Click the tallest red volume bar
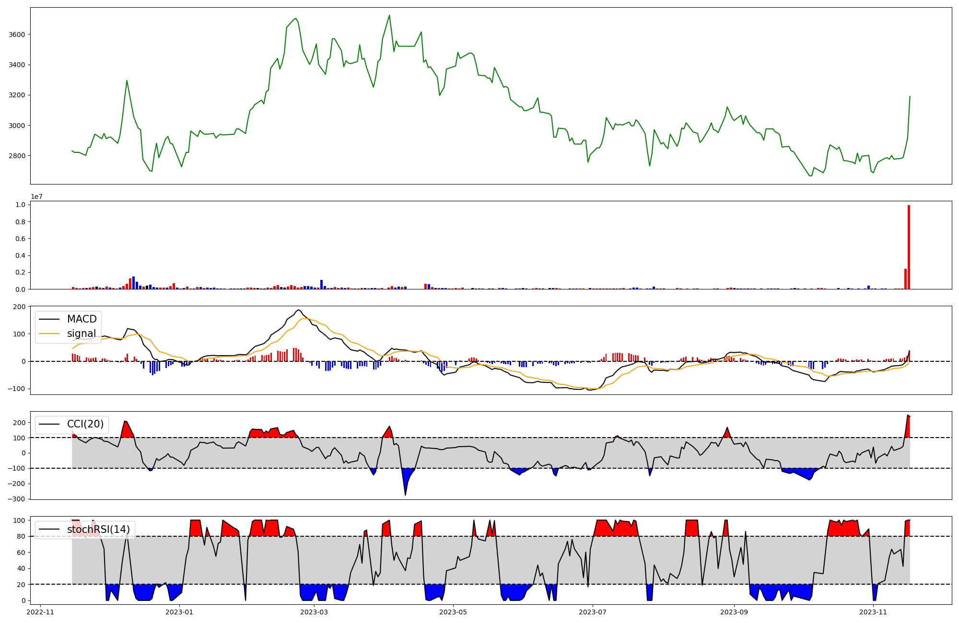The height and width of the screenshot is (623, 959). (909, 247)
